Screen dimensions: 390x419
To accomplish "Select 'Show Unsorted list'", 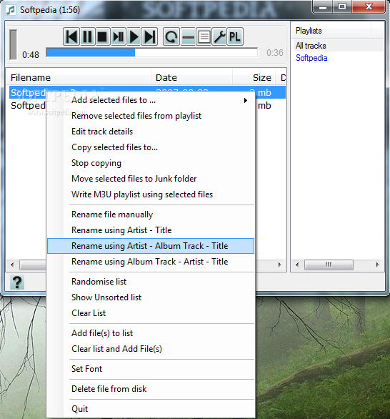I will pyautogui.click(x=151, y=297).
